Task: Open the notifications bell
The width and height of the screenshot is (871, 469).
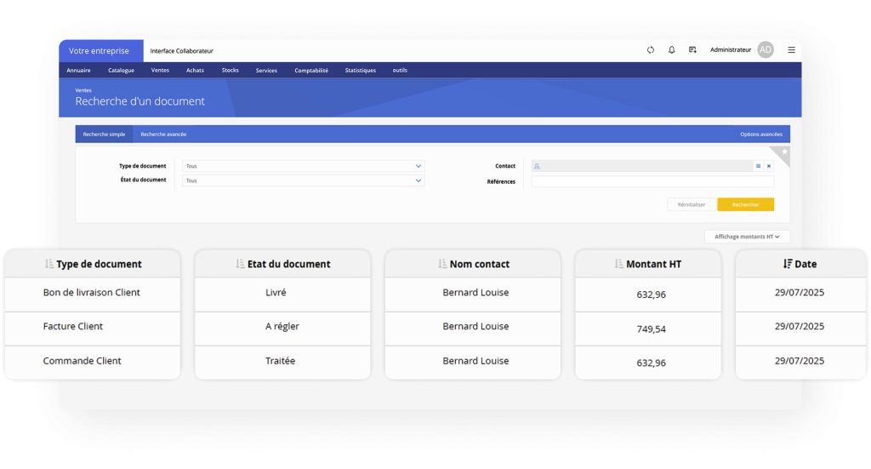Action: coord(672,50)
